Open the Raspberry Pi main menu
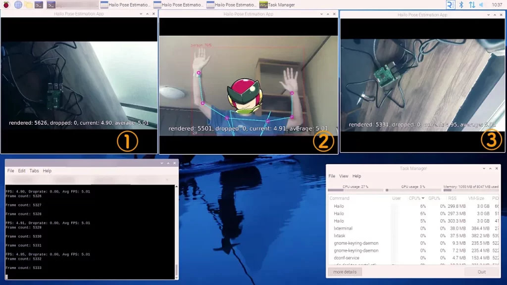The width and height of the screenshot is (507, 285). pyautogui.click(x=6, y=5)
